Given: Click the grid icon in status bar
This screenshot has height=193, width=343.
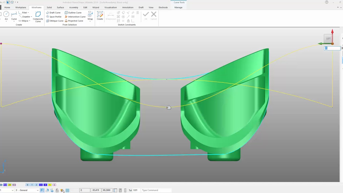Looking at the screenshot, I should (67, 190).
